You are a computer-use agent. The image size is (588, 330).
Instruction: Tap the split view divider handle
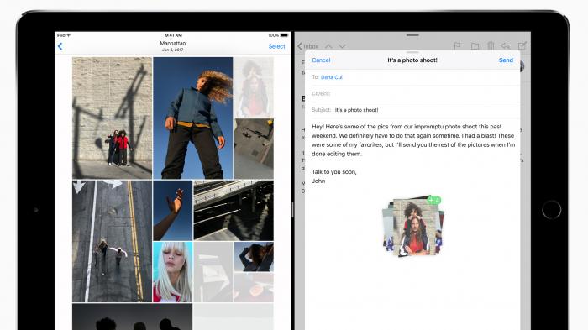click(x=292, y=209)
